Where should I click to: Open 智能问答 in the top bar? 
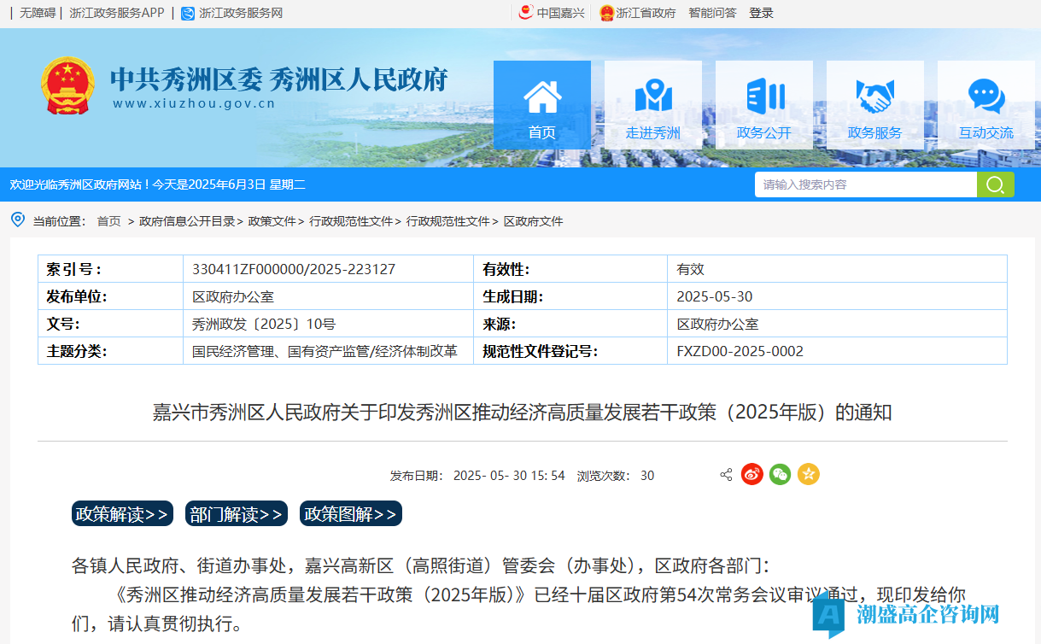tap(712, 13)
